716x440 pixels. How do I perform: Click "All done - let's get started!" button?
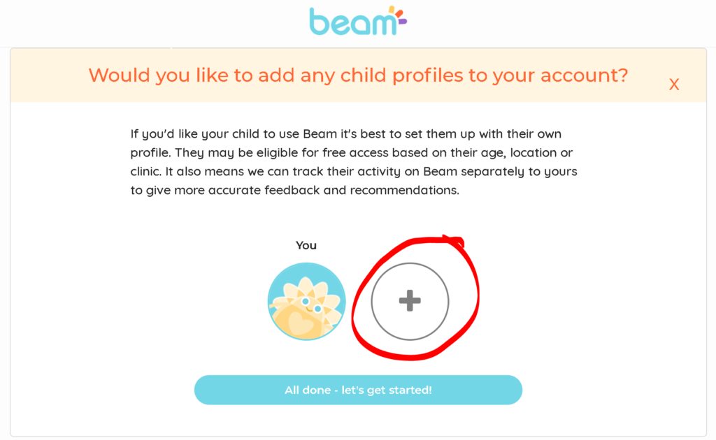(358, 390)
